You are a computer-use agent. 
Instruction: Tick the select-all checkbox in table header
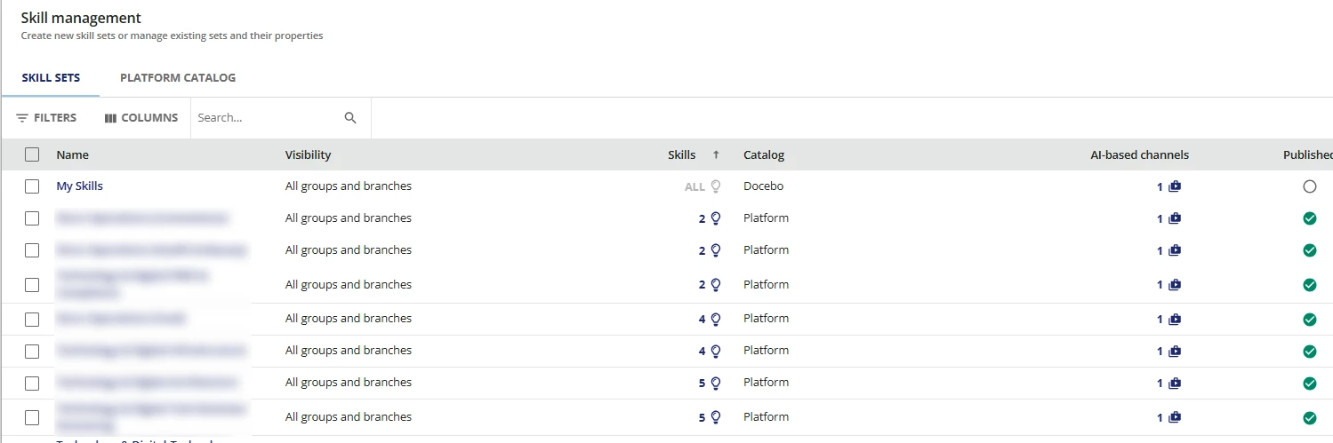32,154
